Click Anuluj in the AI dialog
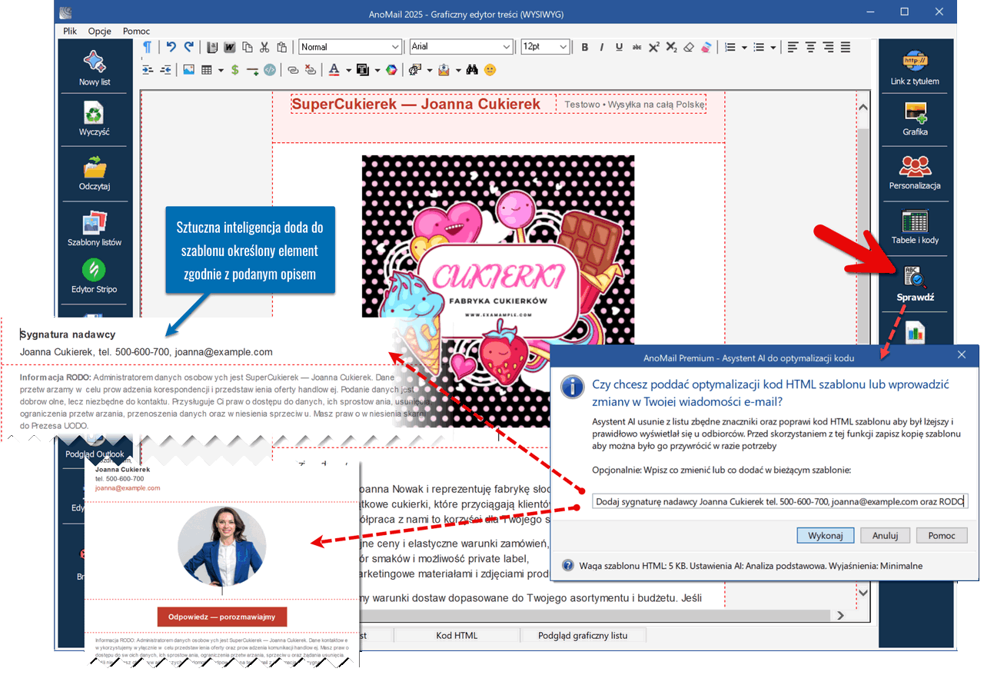Screen dimensions: 984x675 pyautogui.click(x=885, y=535)
